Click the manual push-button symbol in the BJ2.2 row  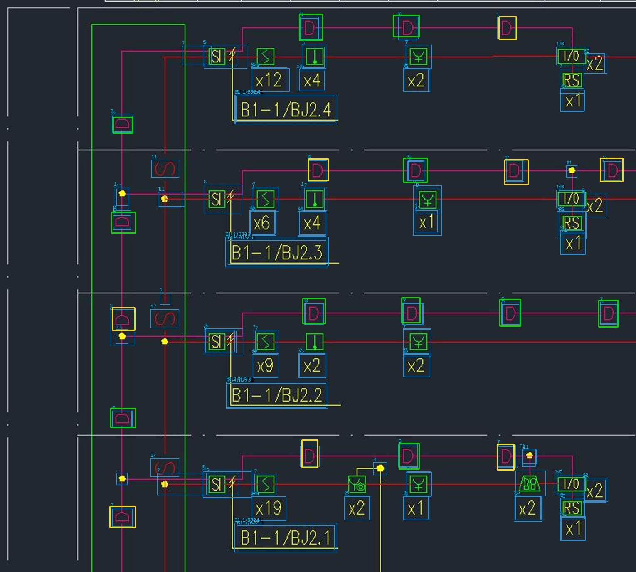tap(315, 342)
